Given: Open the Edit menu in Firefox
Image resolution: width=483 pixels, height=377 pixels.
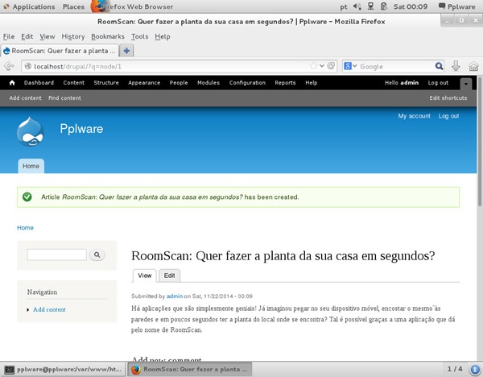Looking at the screenshot, I should coord(27,36).
